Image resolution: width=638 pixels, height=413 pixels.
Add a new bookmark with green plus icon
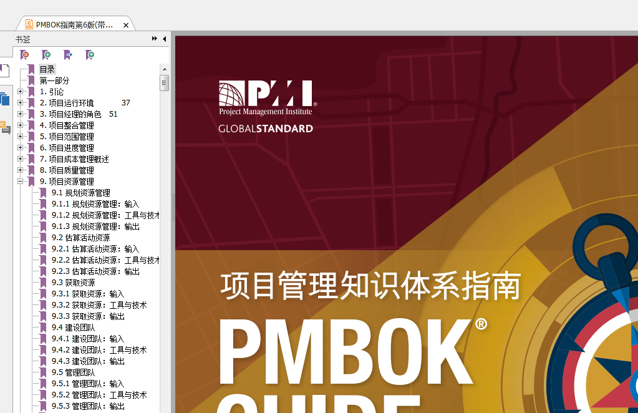(x=46, y=54)
